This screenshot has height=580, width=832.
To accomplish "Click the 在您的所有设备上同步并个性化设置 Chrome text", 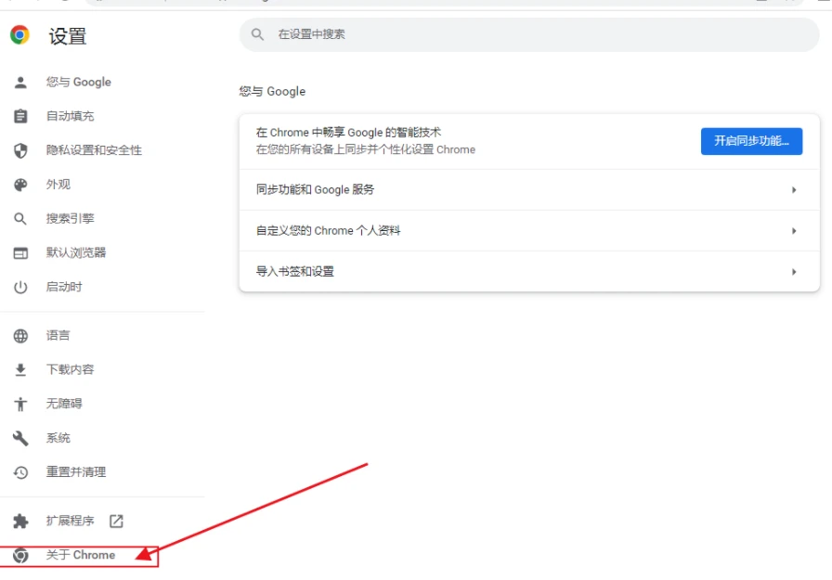I will (366, 149).
